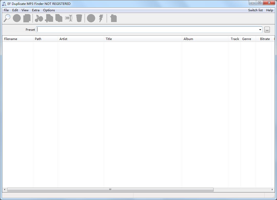277x200 pixels.
Task: Open the Extra menu
Action: 36,10
